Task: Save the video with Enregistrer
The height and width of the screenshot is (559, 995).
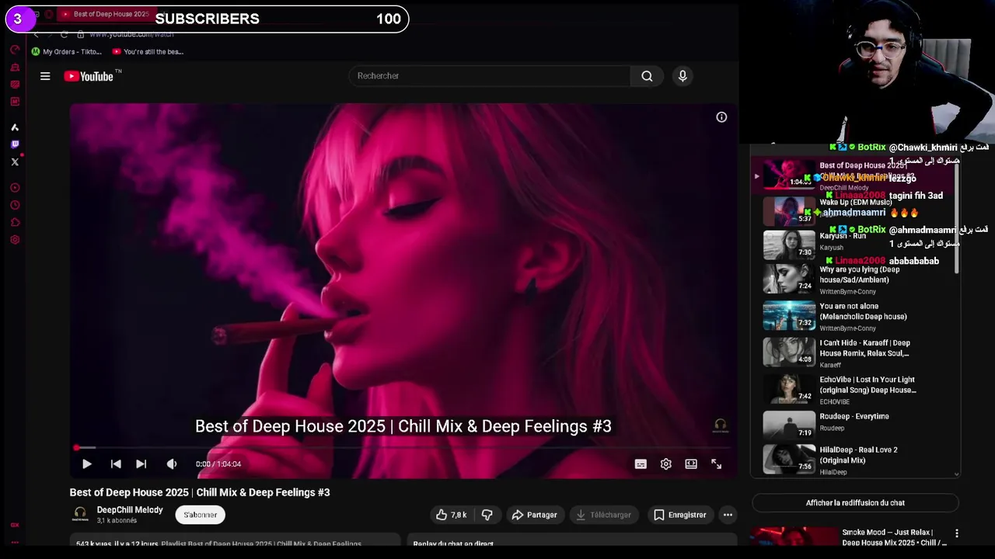Action: click(679, 515)
